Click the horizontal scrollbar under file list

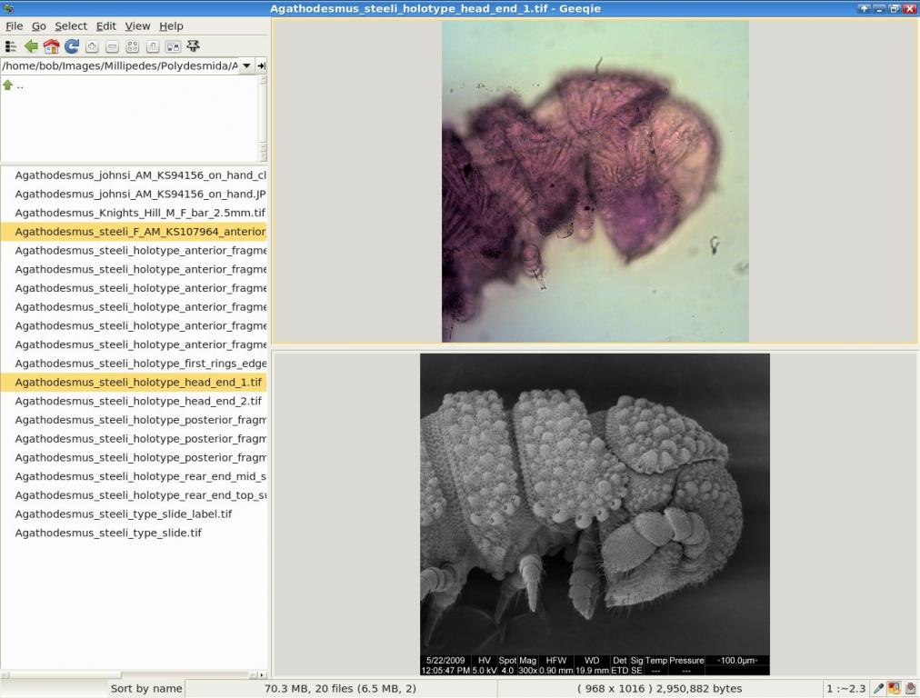tap(134, 674)
